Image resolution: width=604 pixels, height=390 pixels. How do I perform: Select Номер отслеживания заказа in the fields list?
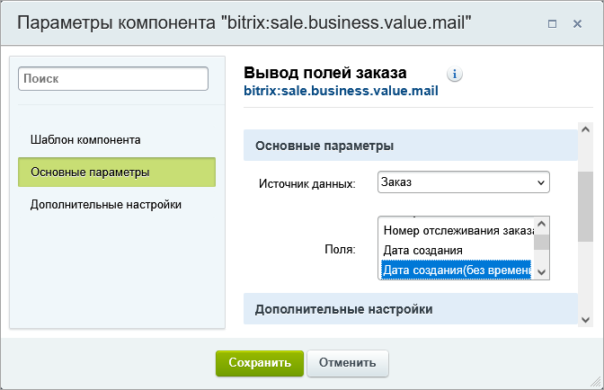click(x=457, y=231)
